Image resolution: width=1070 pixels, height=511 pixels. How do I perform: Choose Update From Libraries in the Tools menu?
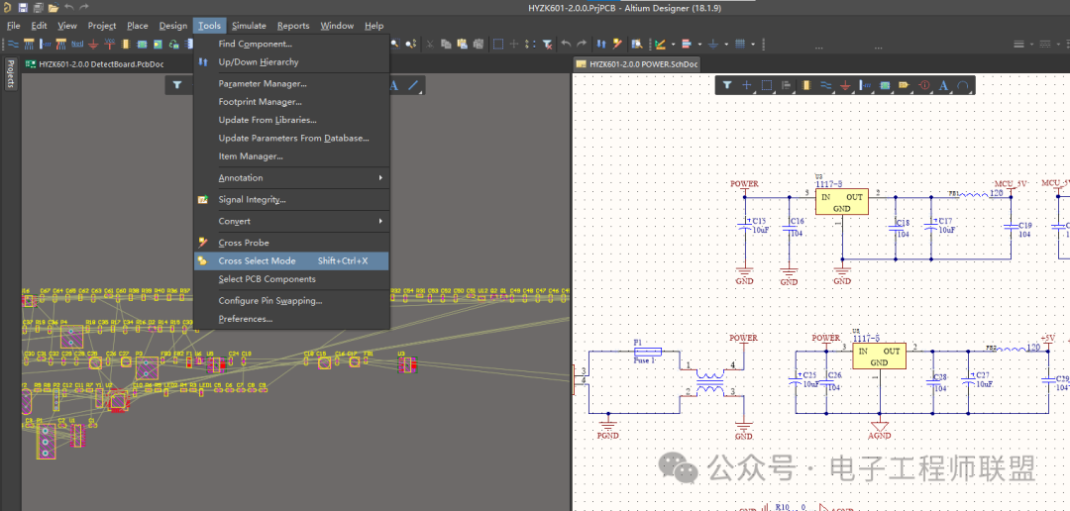[x=291, y=120]
